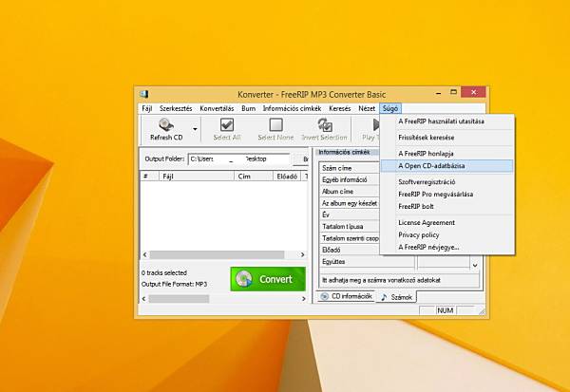Open the Konvertálás menu
The width and height of the screenshot is (570, 392).
(217, 108)
